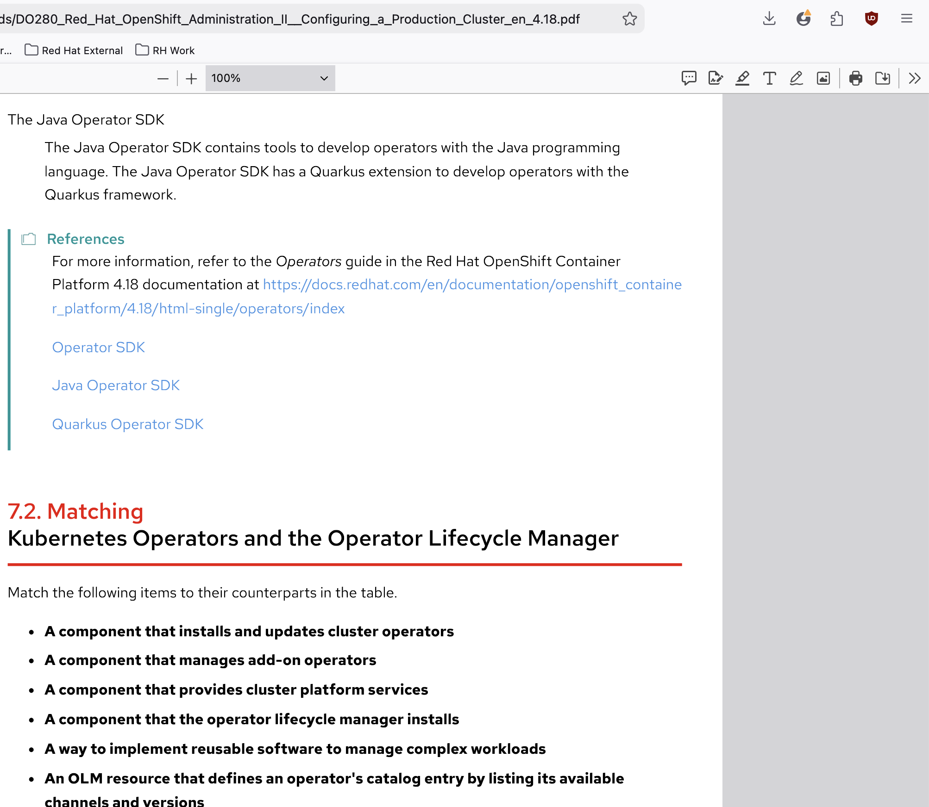Open the RH Work bookmarks folder
Viewport: 929px width, 807px height.
(165, 50)
